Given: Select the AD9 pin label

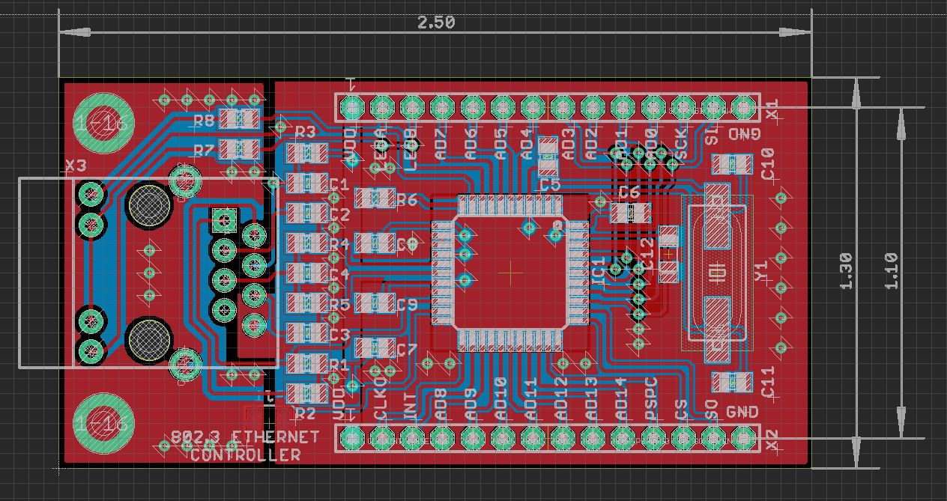Looking at the screenshot, I should [x=471, y=404].
